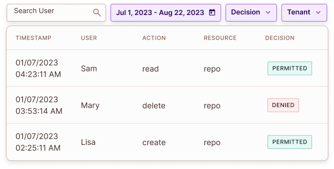Expand the Decision dropdown chevron
The width and height of the screenshot is (334, 169).
268,12
